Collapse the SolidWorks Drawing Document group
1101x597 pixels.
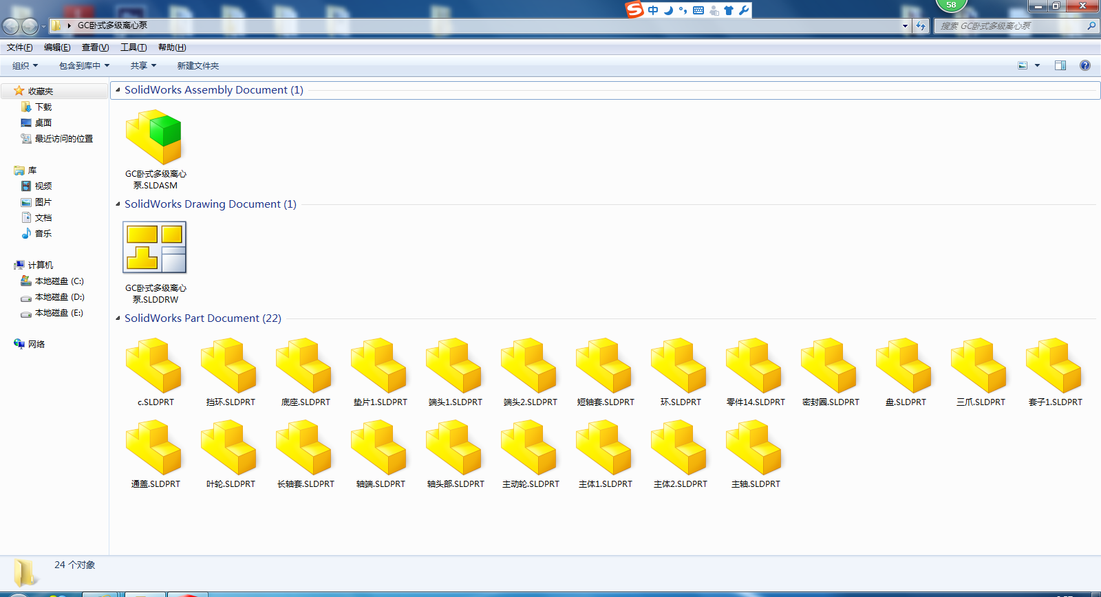coord(118,204)
